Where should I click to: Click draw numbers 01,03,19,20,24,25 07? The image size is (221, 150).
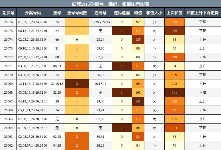(33, 22)
